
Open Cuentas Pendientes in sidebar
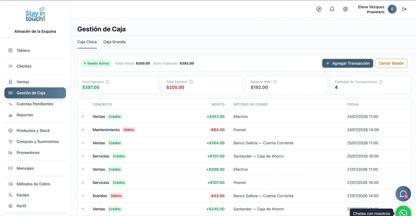coord(35,104)
